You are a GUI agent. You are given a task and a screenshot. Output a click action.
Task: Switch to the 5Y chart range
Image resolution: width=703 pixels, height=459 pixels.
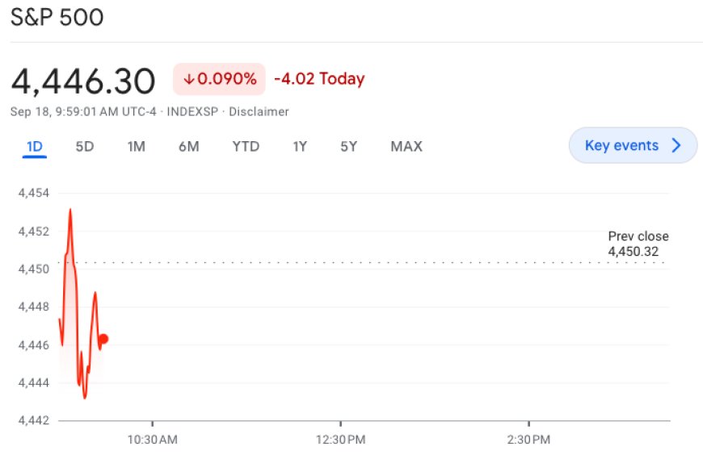[349, 146]
